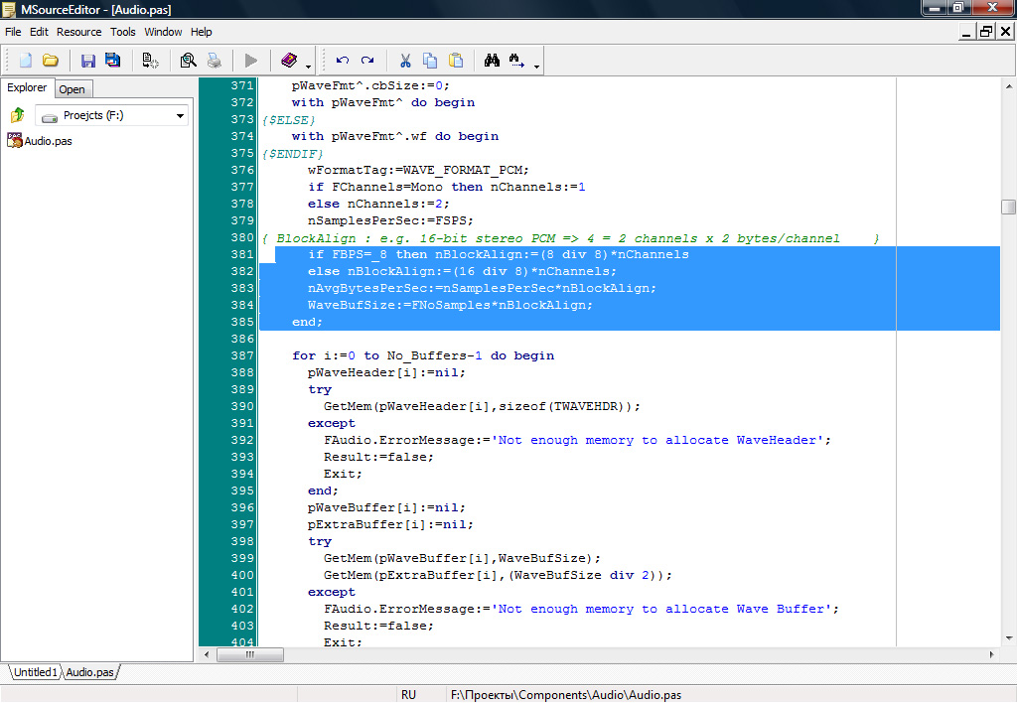
Task: Open the Resource menu
Action: tap(78, 31)
